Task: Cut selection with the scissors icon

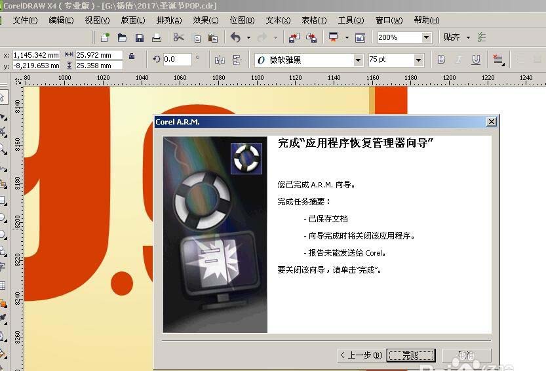Action: coord(179,37)
